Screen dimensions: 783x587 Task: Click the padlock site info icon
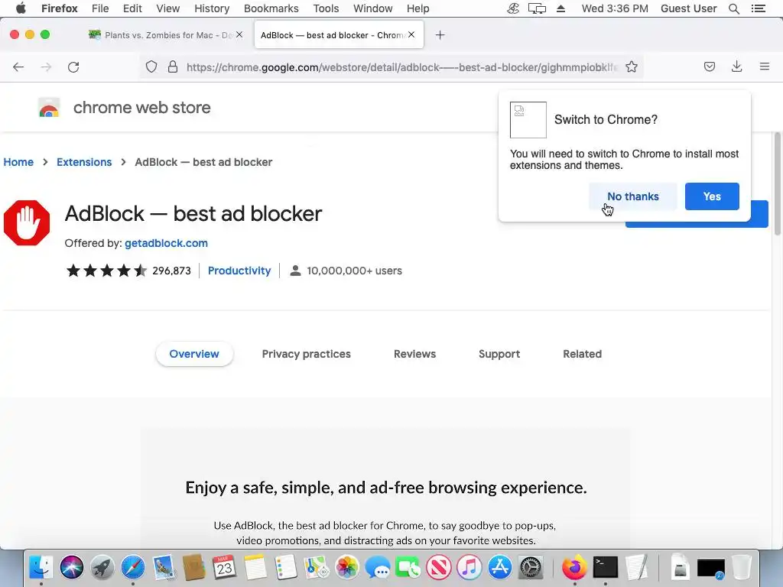pyautogui.click(x=173, y=67)
